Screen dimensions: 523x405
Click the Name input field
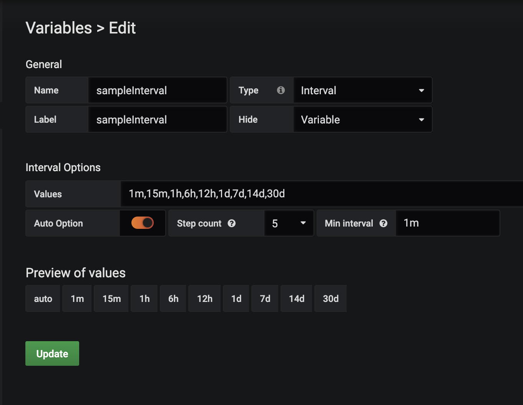click(x=157, y=90)
